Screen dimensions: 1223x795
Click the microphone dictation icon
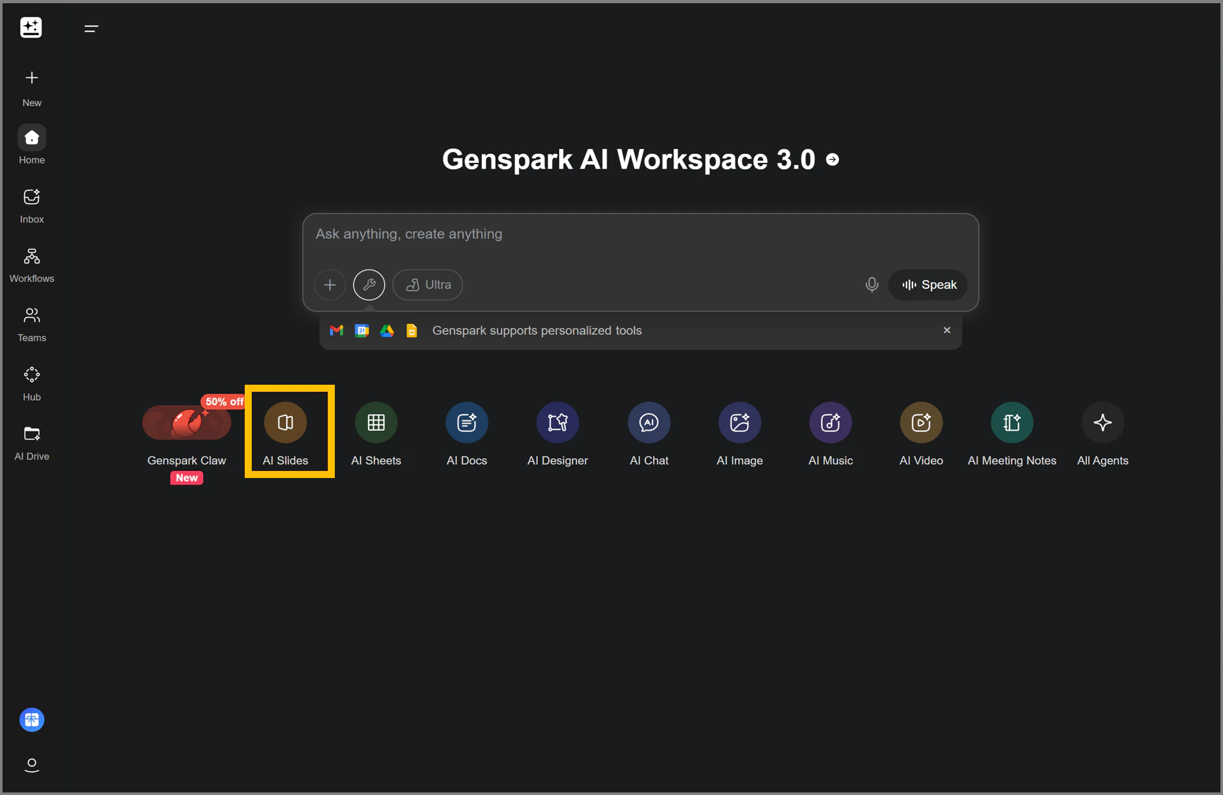tap(872, 285)
